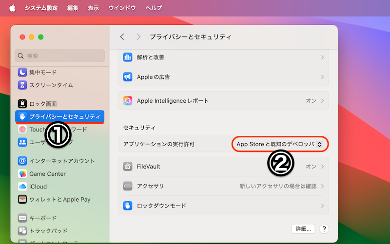This screenshot has height=244, width=390.
Task: Click the 解析と改善 row text
Action: point(151,57)
